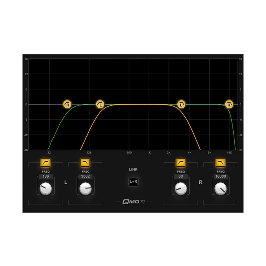Image resolution: width=266 pixels, height=266 pixels.
Task: Select the left-channel low-pass node on the graph
Action: tap(182, 104)
